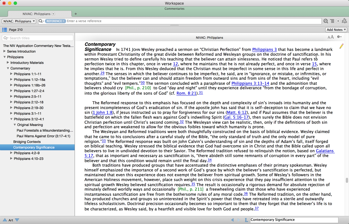Go forward with the right arrow icon
This screenshot has height=224, width=349.
point(239,220)
